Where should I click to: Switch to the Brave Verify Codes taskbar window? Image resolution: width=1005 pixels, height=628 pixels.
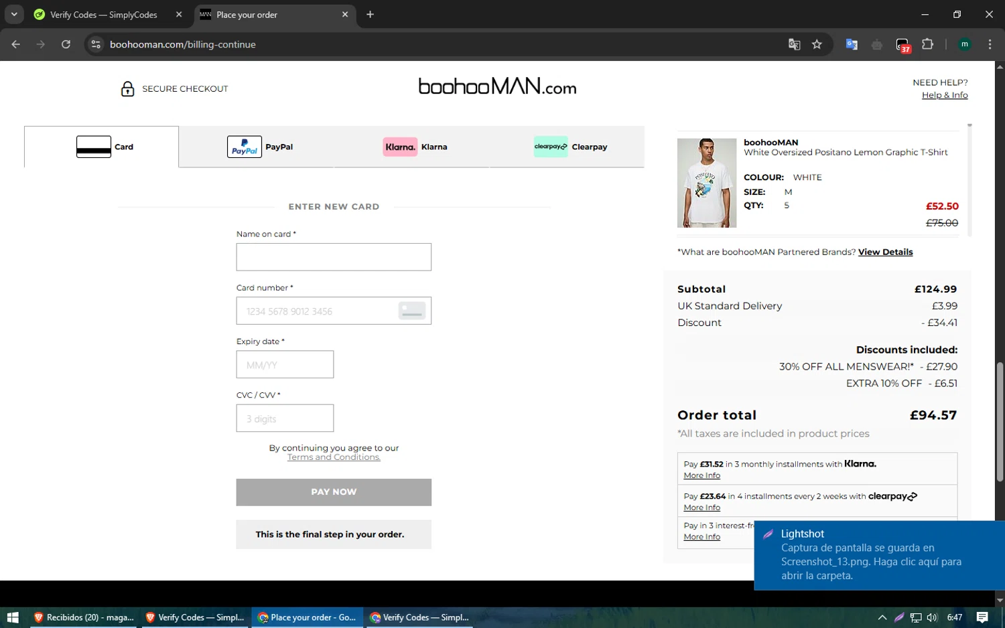point(194,617)
